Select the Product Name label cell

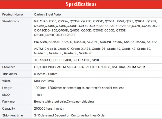16,15
